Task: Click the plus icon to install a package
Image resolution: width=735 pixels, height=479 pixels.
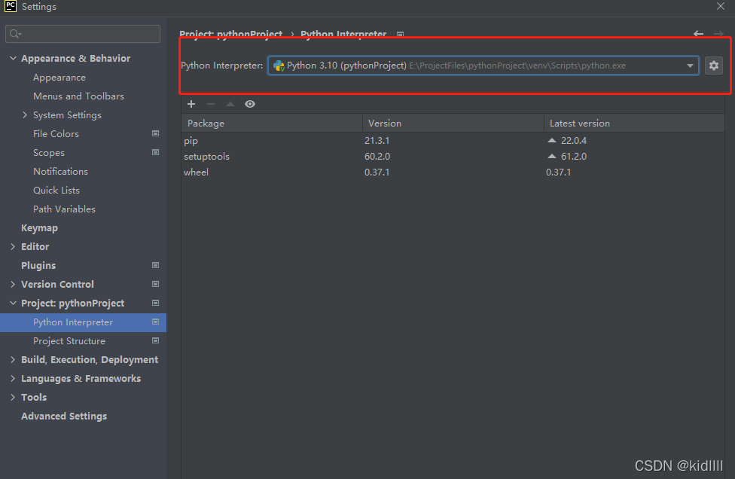Action: [191, 104]
